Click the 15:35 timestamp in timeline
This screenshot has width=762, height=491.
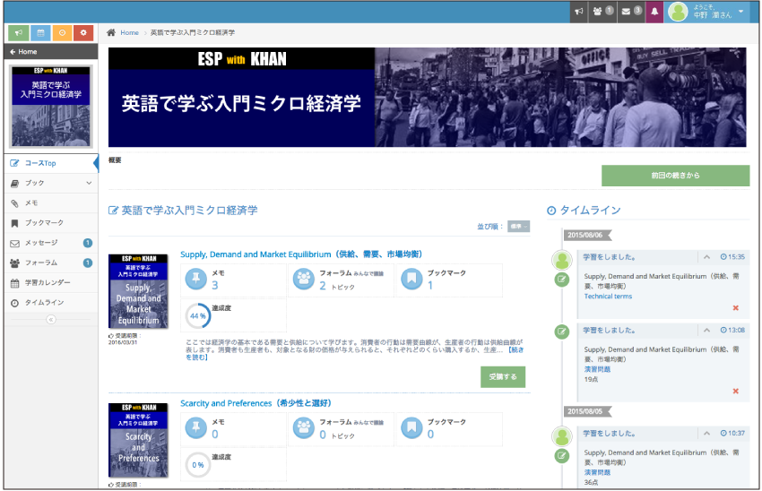[x=732, y=257]
